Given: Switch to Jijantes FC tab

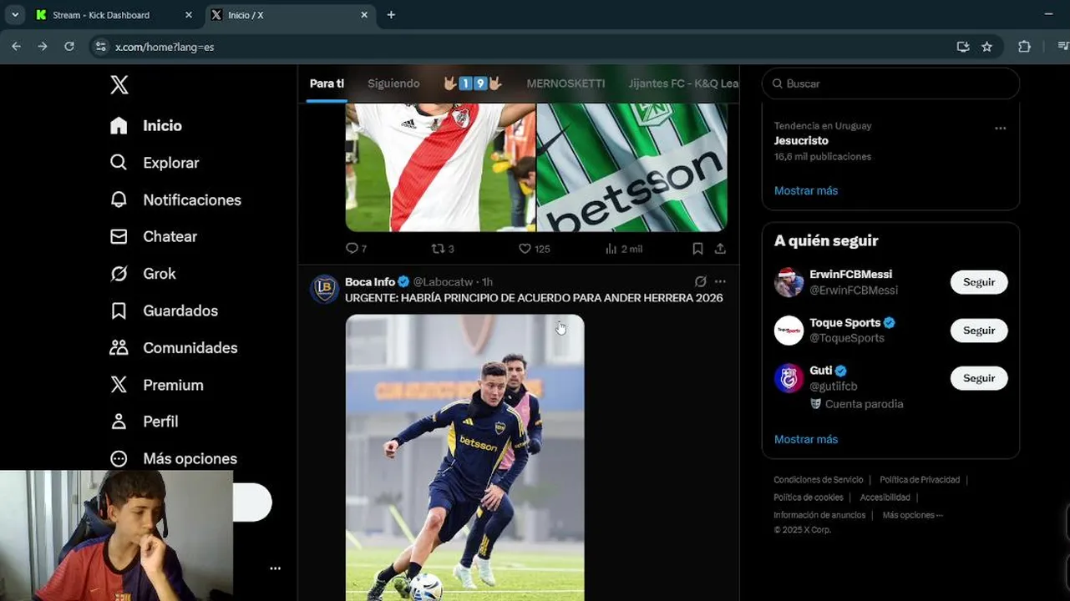Looking at the screenshot, I should pyautogui.click(x=683, y=83).
